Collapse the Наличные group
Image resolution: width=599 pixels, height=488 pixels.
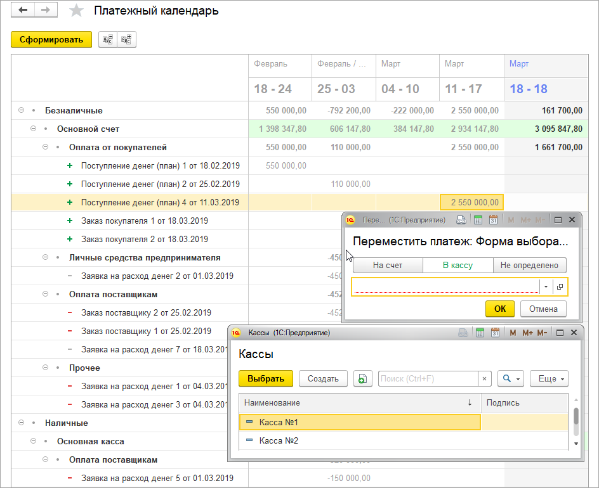pyautogui.click(x=22, y=423)
